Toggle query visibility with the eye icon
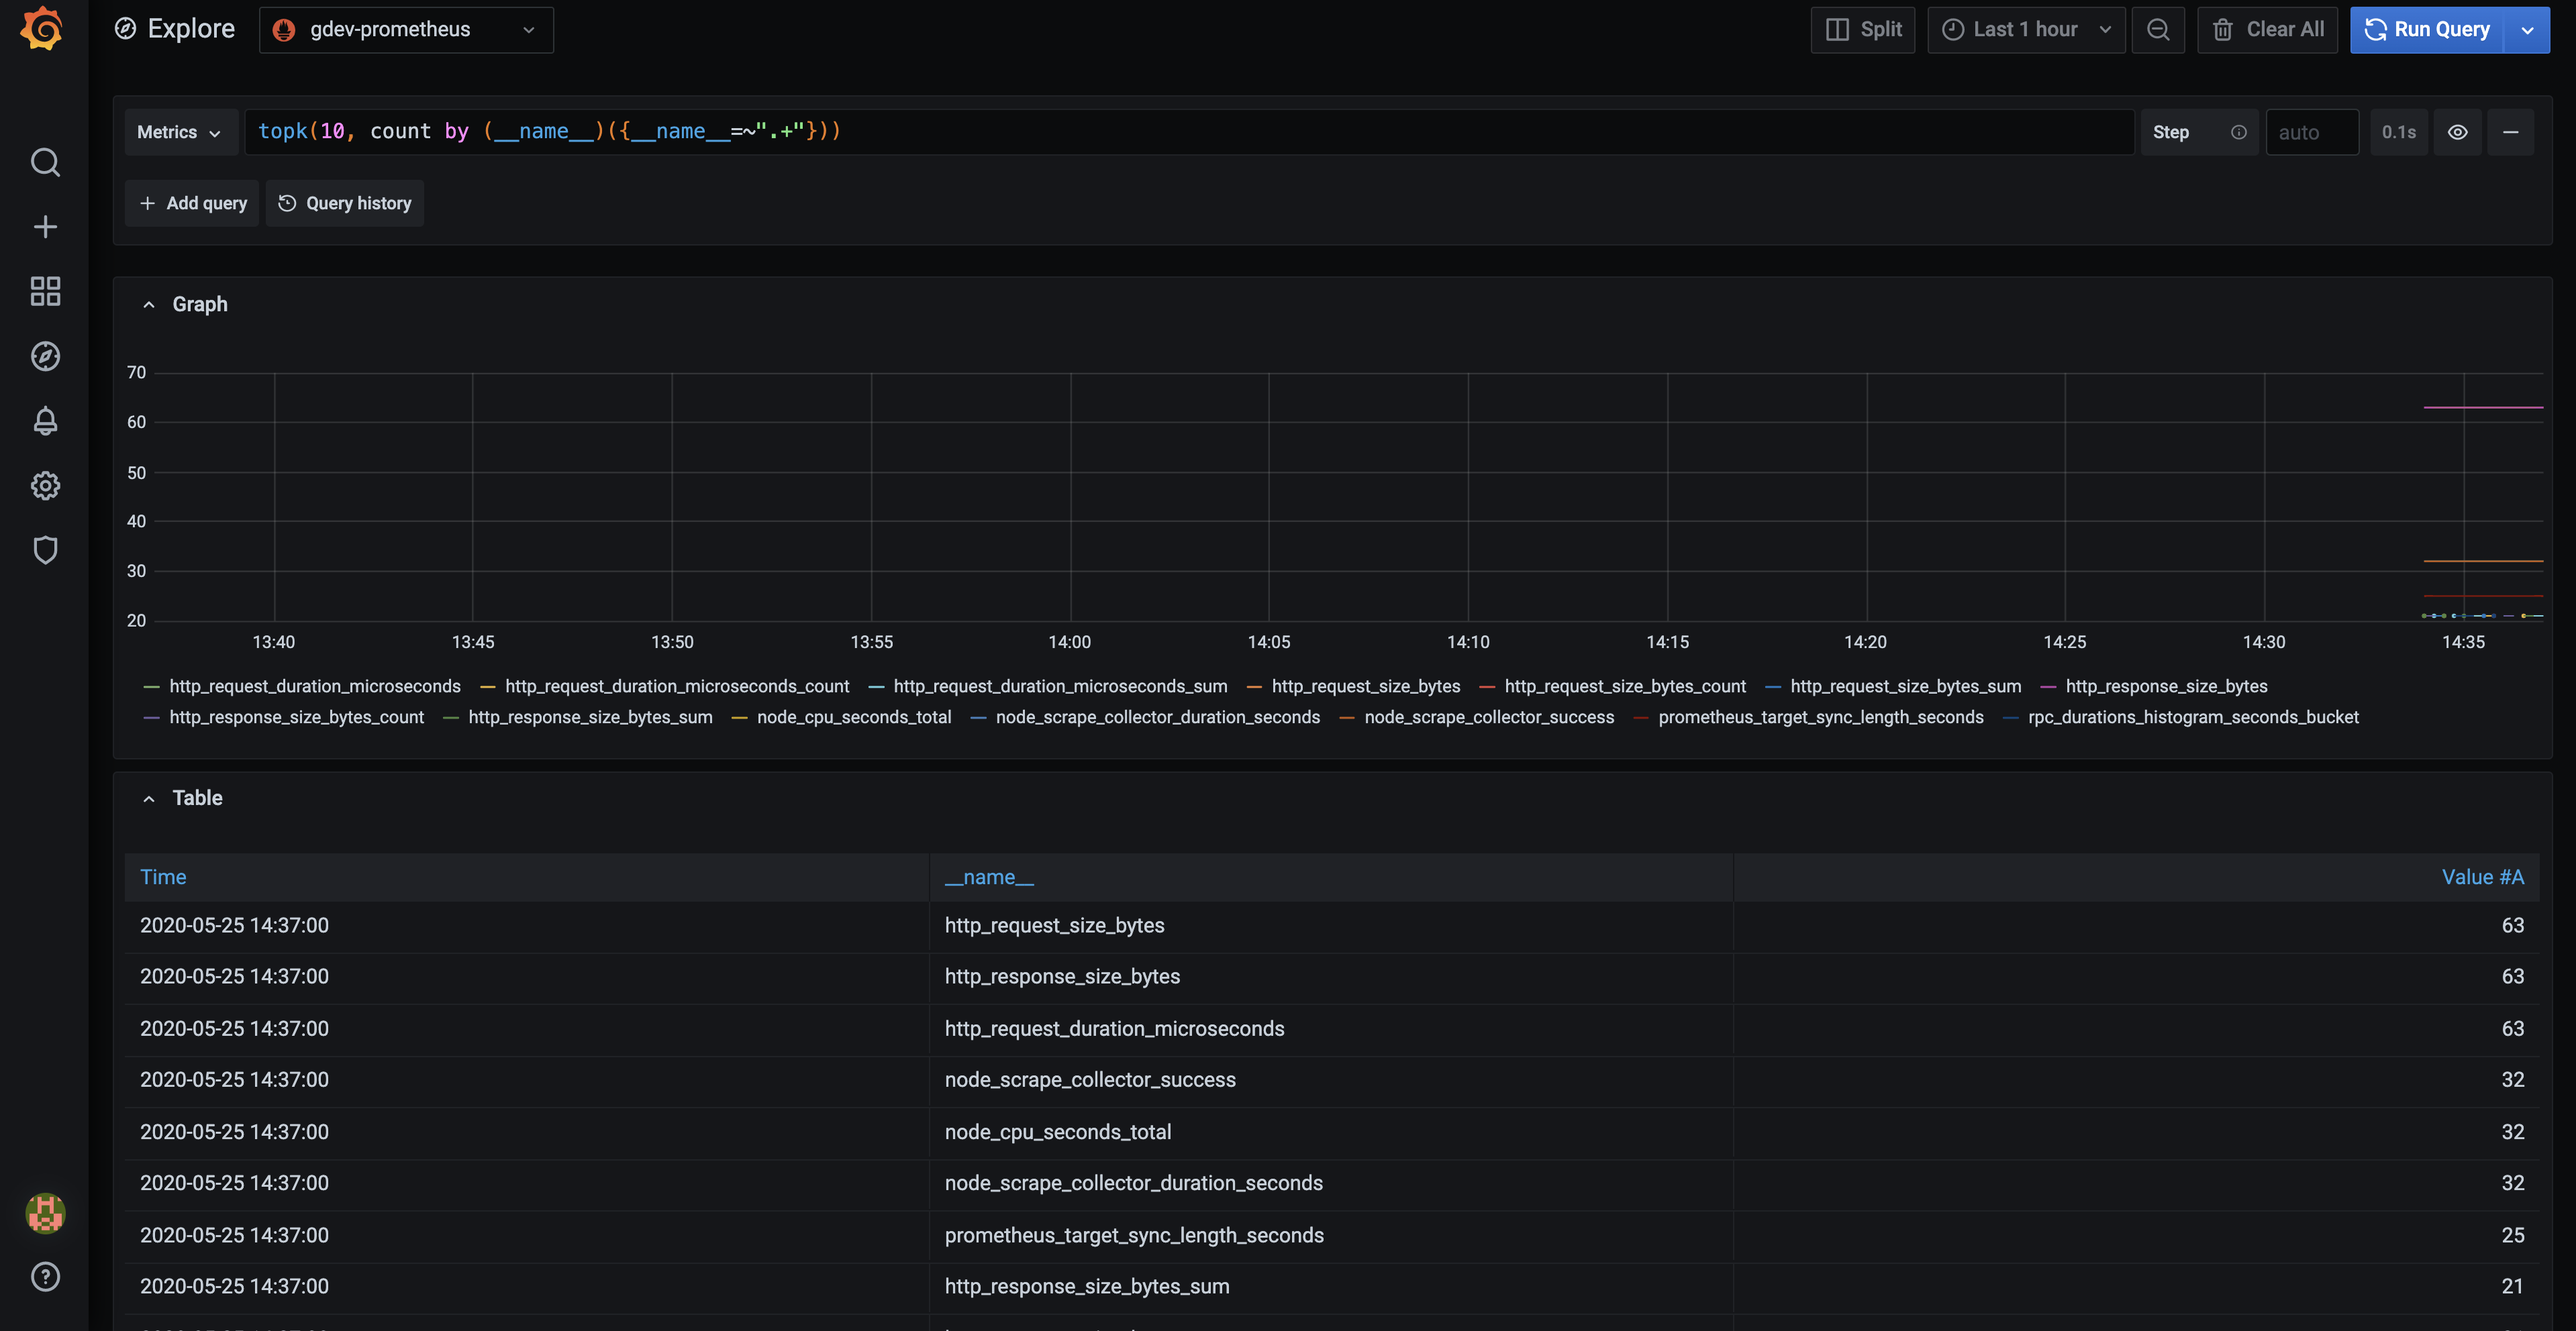Image resolution: width=2576 pixels, height=1331 pixels. click(x=2458, y=131)
